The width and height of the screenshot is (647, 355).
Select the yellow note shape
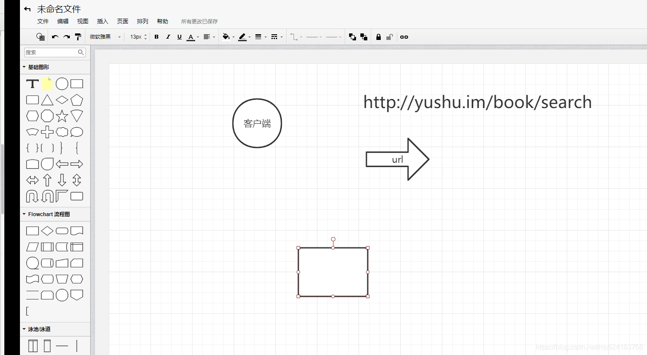[47, 84]
